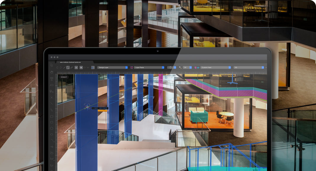Switch to asian-institute-chartered-banks.vwx tab

70,62
